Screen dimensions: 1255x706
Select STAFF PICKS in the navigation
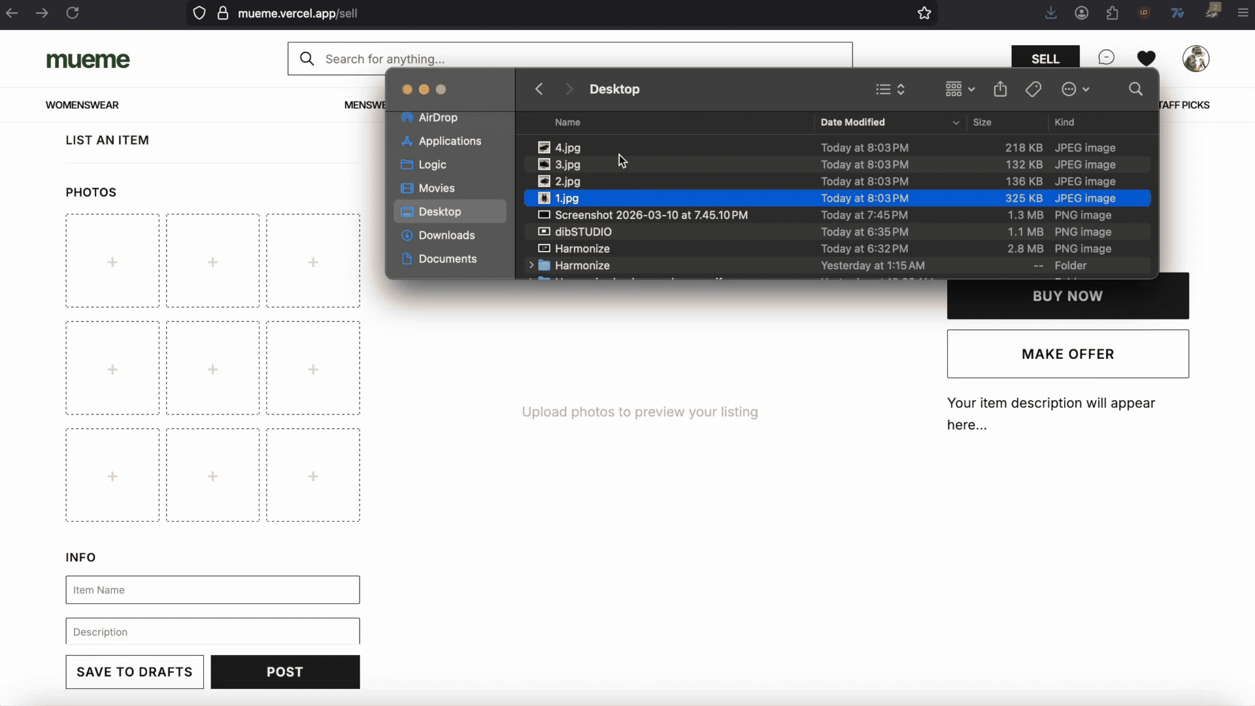1184,105
